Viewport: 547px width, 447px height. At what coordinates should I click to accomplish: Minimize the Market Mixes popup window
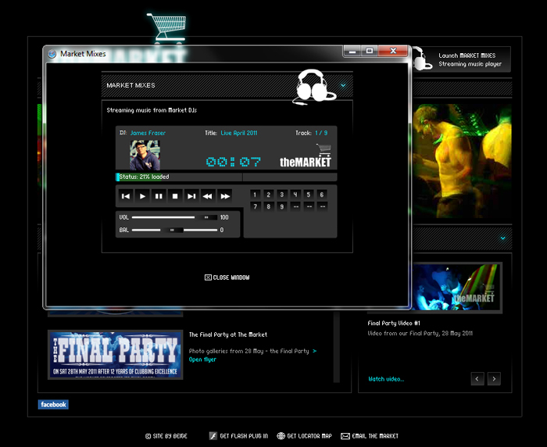tap(352, 51)
